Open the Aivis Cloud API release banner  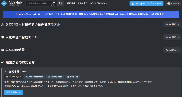click(x=91, y=14)
